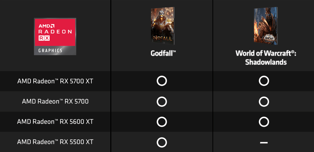Click the Shadowlands circle for RX 5700 XT
314x152 pixels.
pos(264,81)
